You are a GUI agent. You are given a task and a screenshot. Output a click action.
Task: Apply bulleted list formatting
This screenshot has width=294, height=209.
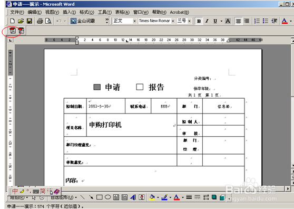pyautogui.click(x=266, y=21)
